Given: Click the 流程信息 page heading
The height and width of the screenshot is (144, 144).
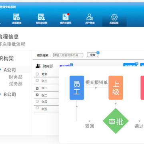Looking at the screenshot, I should tap(9, 37).
